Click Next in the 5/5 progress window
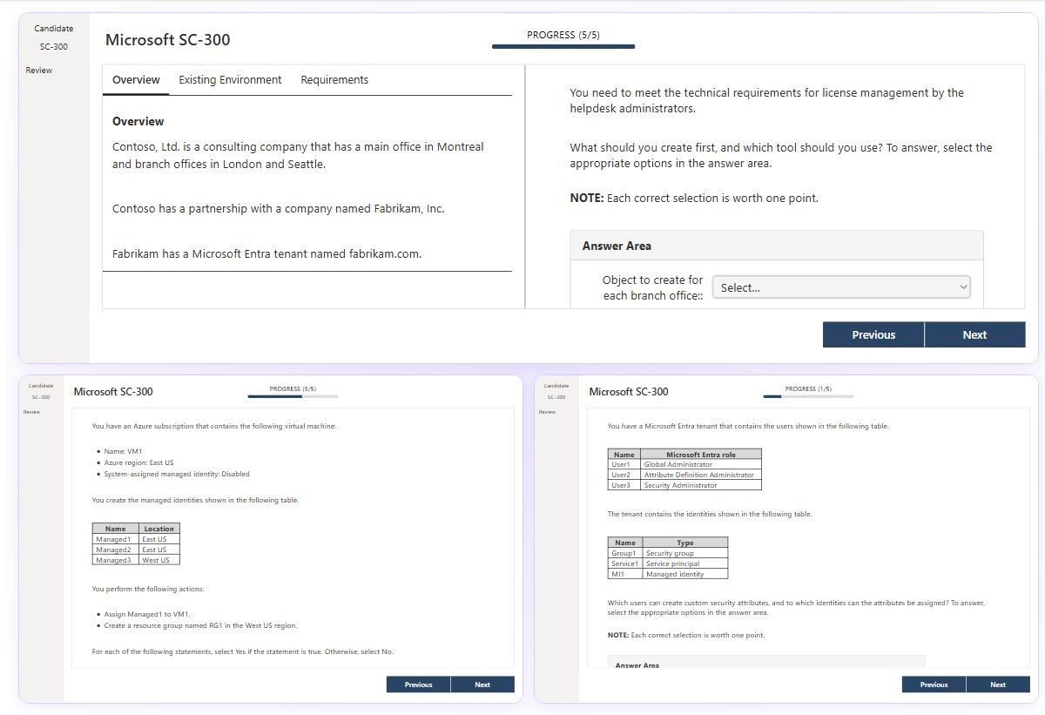This screenshot has width=1045, height=715. coord(974,334)
